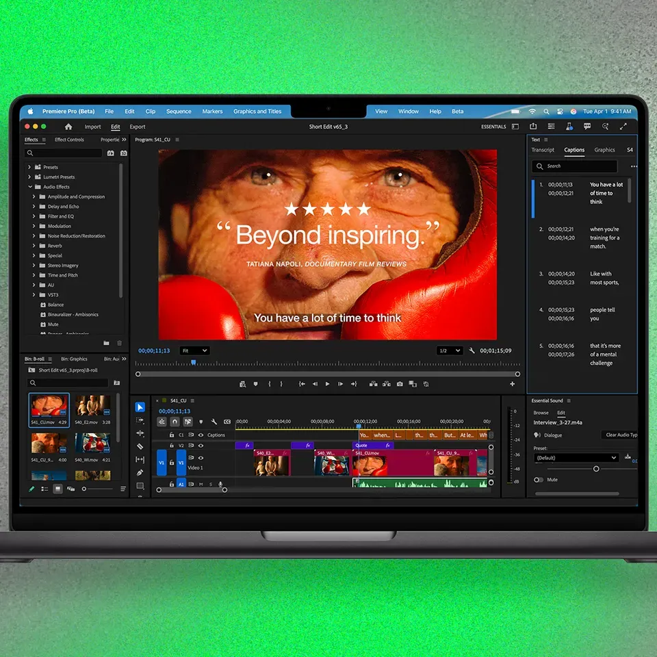Viewport: 657px width, 657px height.
Task: Click the Clear Audio Type button
Action: click(620, 435)
